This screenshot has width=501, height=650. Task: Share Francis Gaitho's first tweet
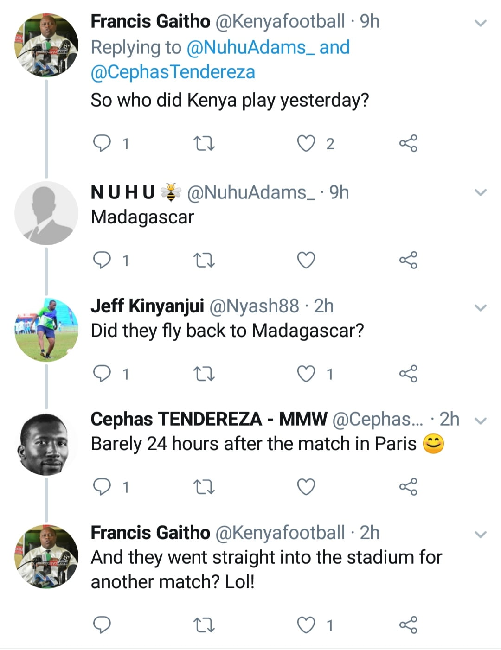408,144
